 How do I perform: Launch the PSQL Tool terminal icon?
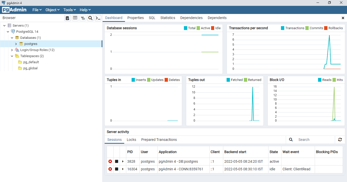pos(98,18)
